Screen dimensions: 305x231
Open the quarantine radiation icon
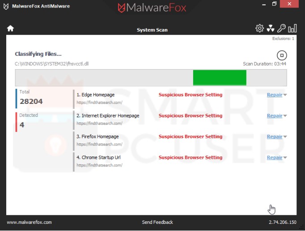[271, 28]
